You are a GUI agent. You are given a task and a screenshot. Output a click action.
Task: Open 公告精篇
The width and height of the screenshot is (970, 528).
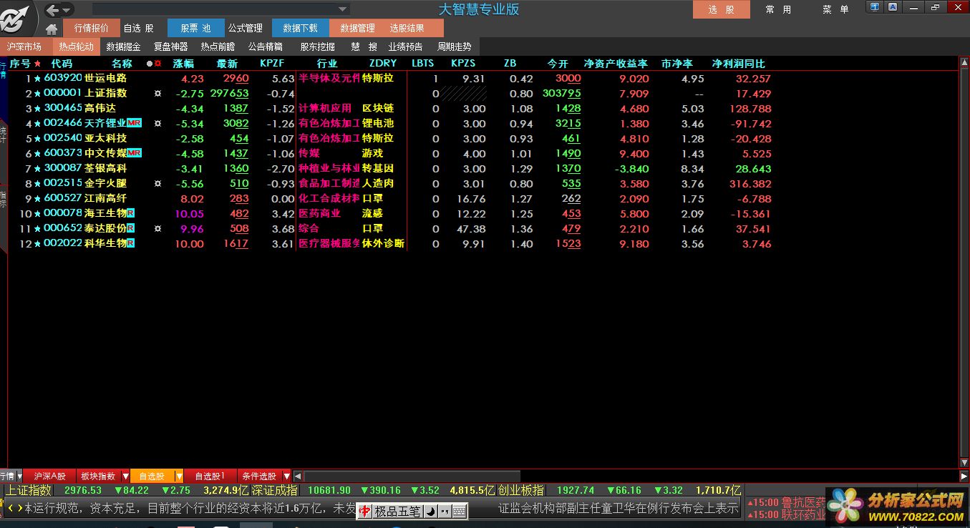[266, 47]
